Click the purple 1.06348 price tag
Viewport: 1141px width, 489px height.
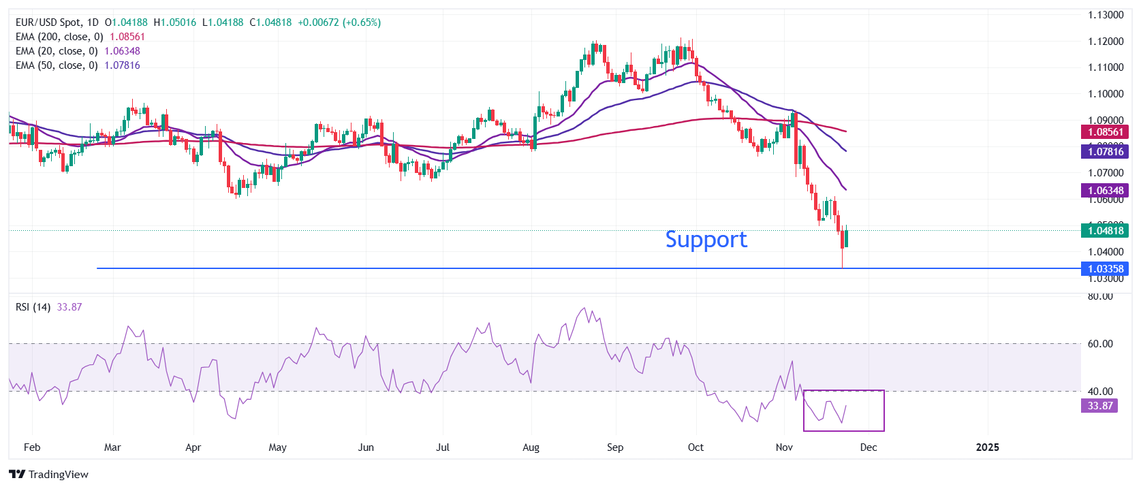(1104, 191)
